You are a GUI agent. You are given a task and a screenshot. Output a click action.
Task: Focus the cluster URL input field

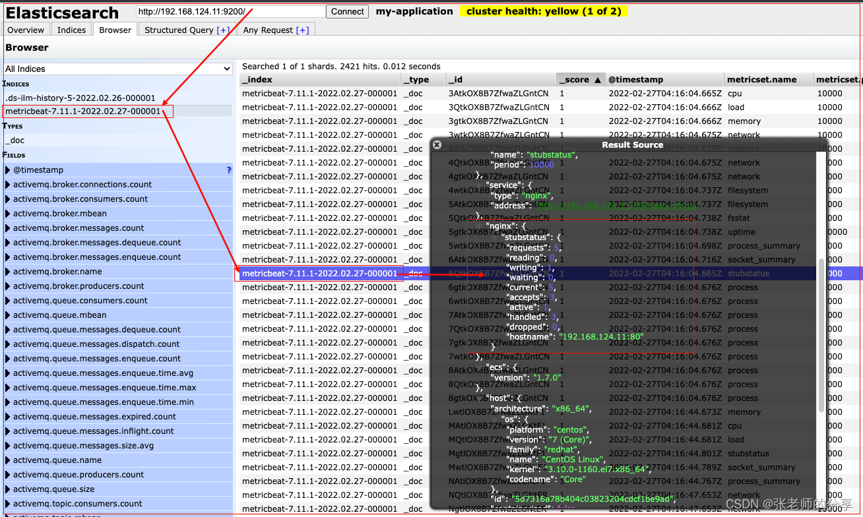click(230, 11)
